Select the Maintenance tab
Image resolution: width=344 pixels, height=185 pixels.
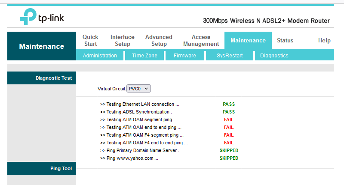248,40
